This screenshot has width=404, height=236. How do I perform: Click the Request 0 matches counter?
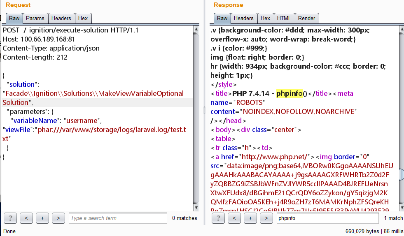click(184, 218)
